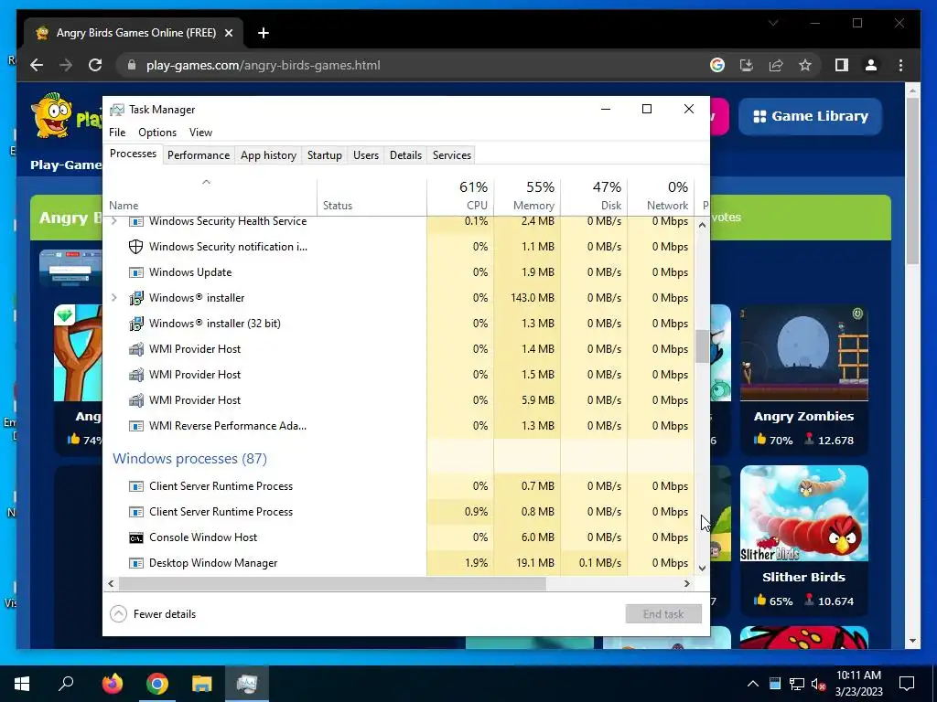Click Task Manager horizontal scrollbar thumb
This screenshot has width=937, height=702.
click(x=332, y=583)
